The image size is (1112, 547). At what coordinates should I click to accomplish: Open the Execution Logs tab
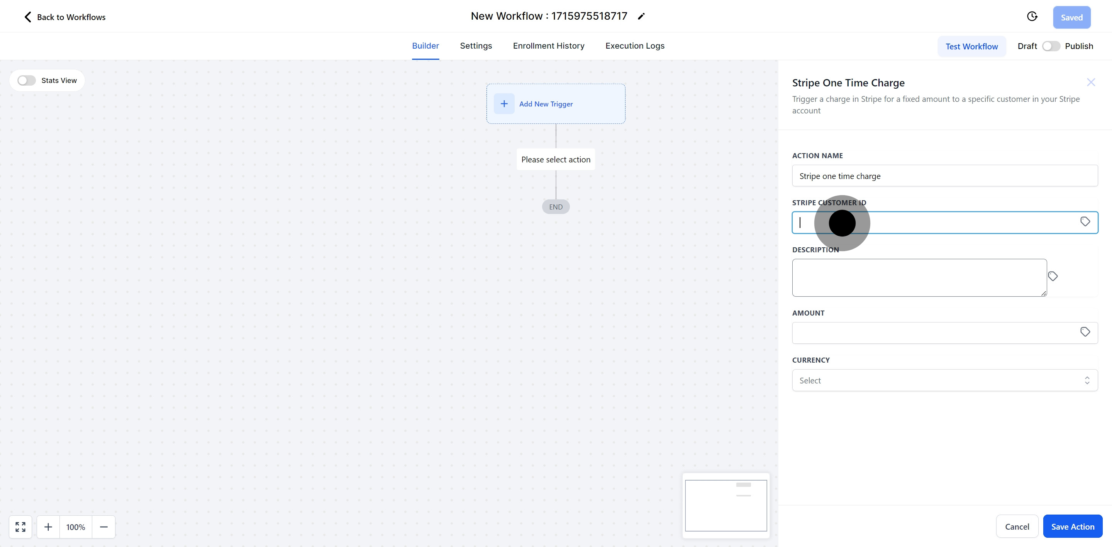pos(634,46)
